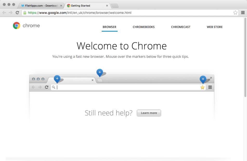Open the BROWSER navigation item
Image resolution: width=247 pixels, height=161 pixels.
(109, 27)
